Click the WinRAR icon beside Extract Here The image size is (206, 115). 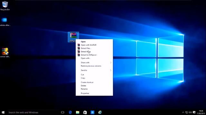click(x=79, y=52)
